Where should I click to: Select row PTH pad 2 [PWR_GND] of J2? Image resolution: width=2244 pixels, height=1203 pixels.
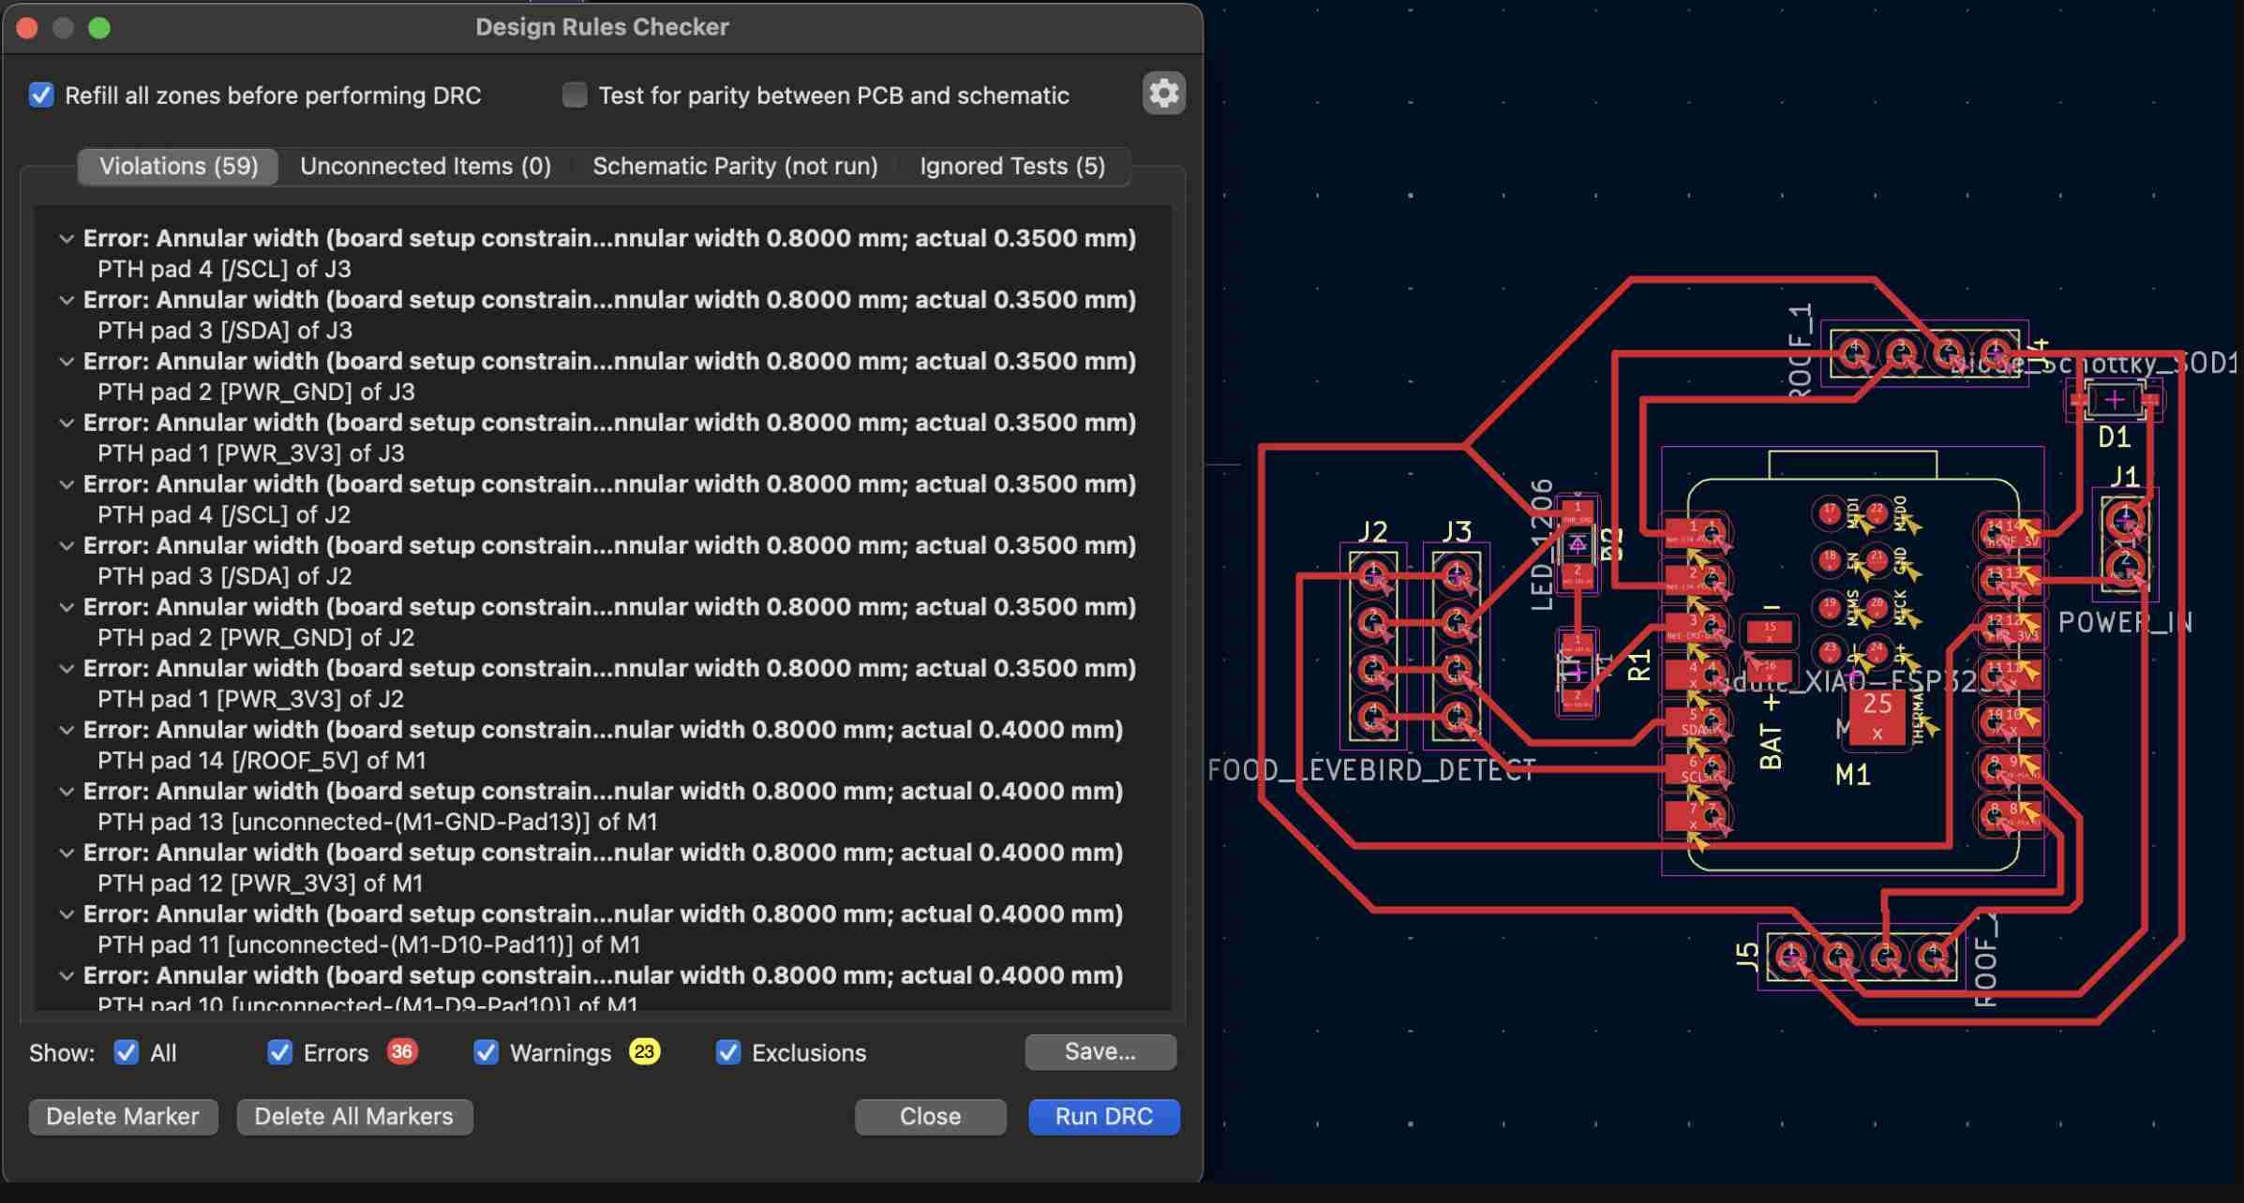(602, 638)
